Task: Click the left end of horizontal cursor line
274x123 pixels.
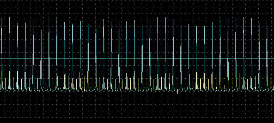Action: (x=1, y=59)
